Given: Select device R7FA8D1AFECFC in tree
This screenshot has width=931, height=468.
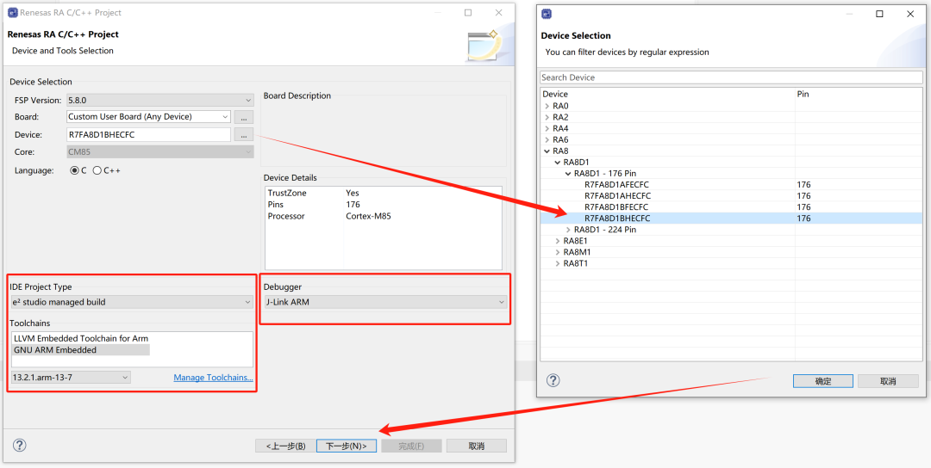Looking at the screenshot, I should (x=617, y=185).
